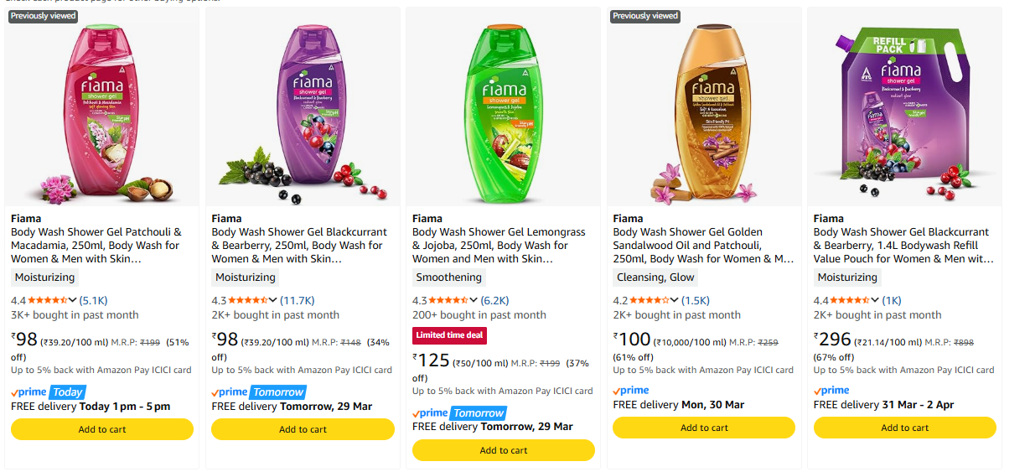The image size is (1030, 472).
Task: Expand rating breakdown arrow for Blackcurrant 250ml gel
Action: pyautogui.click(x=274, y=300)
